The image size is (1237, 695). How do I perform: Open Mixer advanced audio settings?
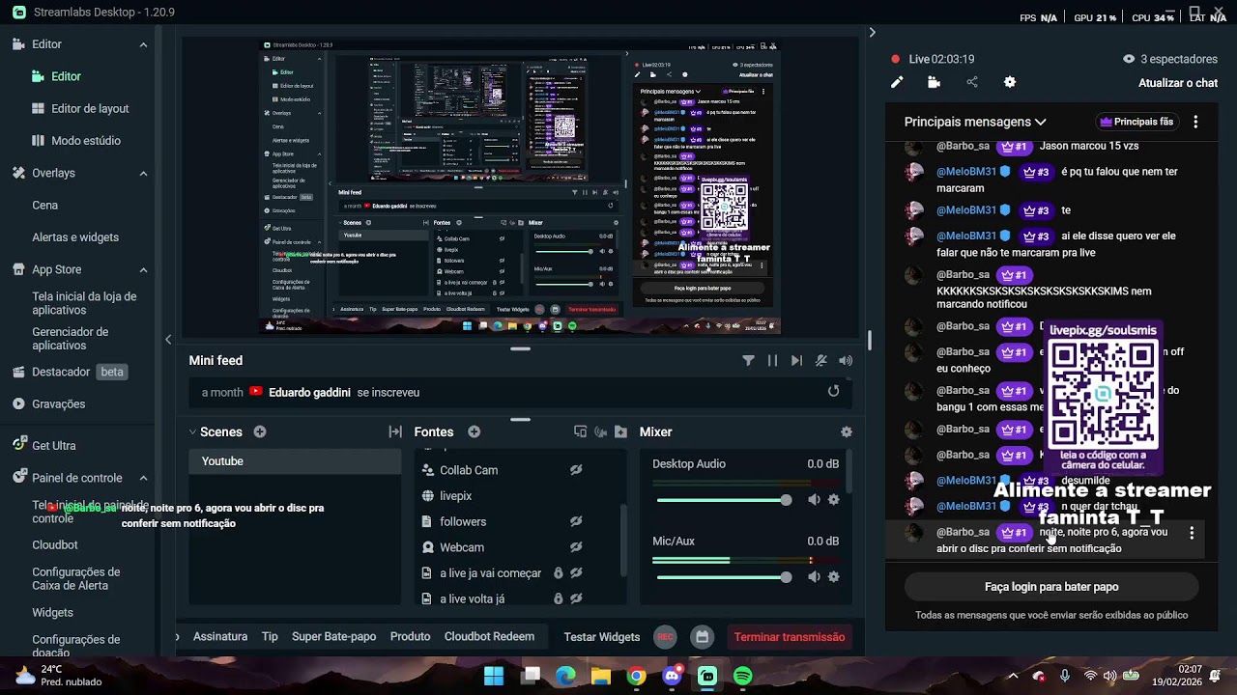click(847, 431)
